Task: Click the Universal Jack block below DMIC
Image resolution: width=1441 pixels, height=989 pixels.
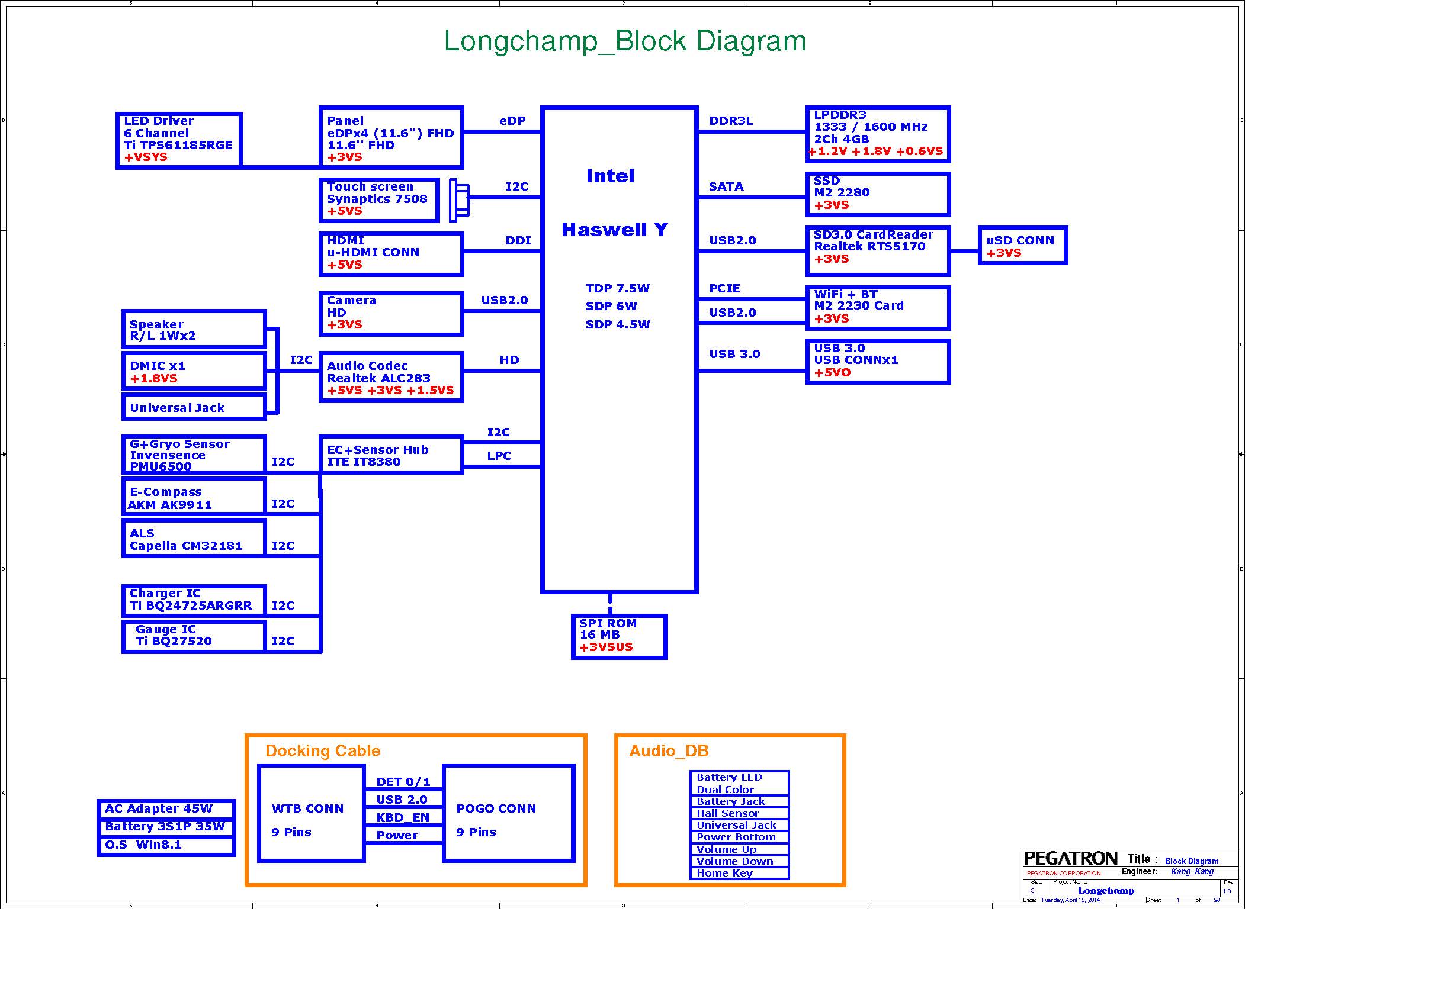Action: pyautogui.click(x=194, y=407)
